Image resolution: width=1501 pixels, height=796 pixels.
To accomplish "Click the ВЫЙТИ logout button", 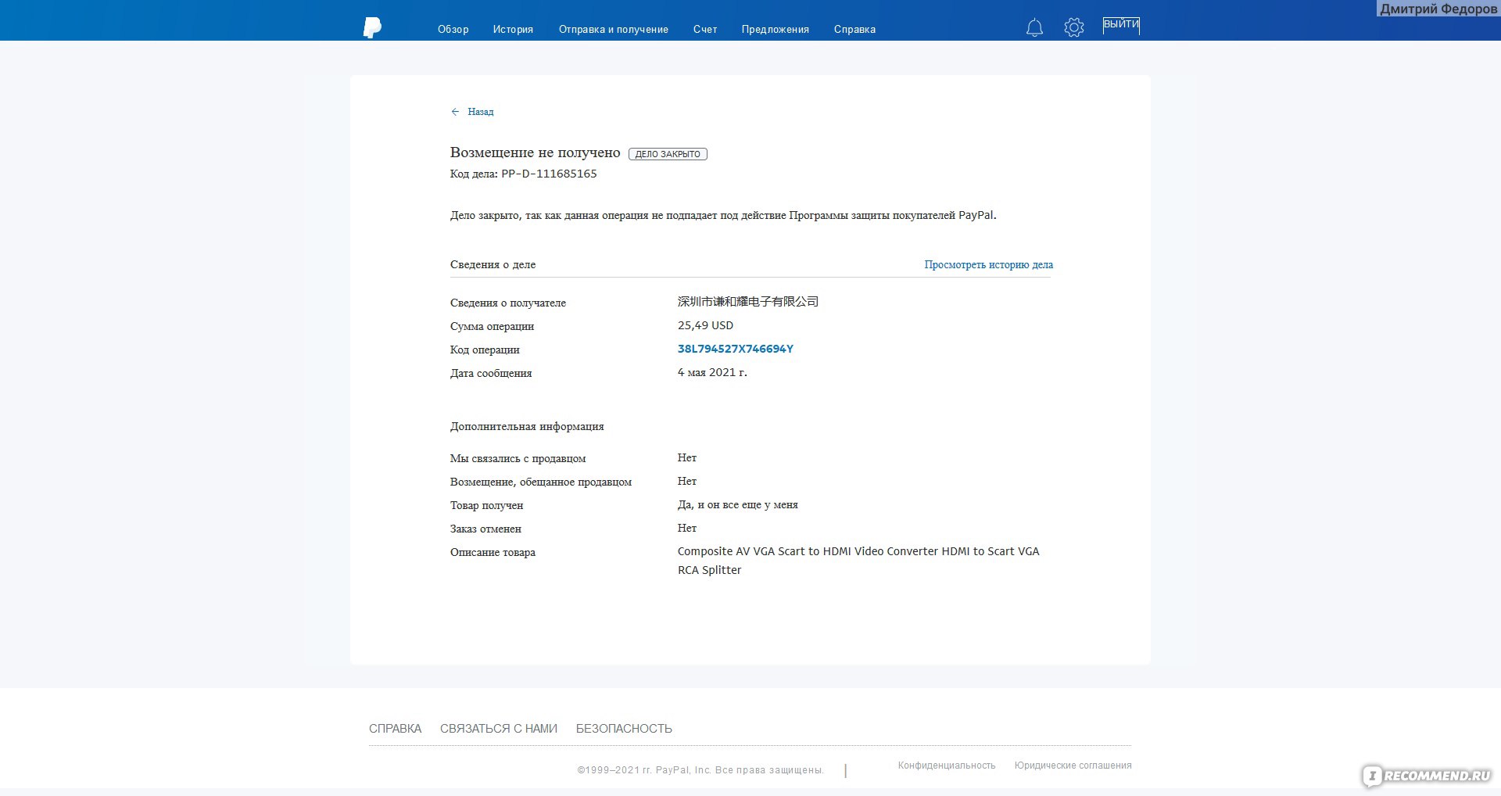I will tap(1121, 25).
